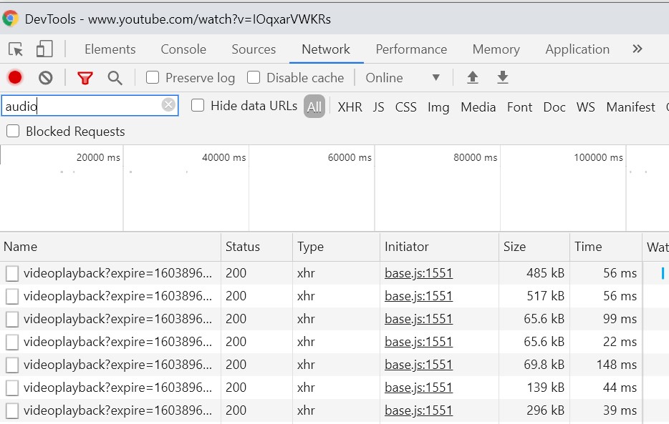Open the Online throttling dropdown
The image size is (669, 424).
(x=403, y=78)
